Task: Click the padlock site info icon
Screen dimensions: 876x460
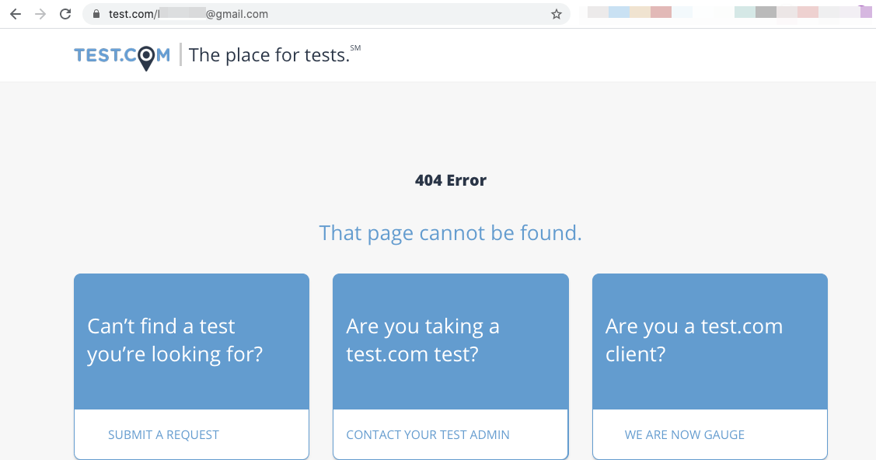Action: coord(96,14)
